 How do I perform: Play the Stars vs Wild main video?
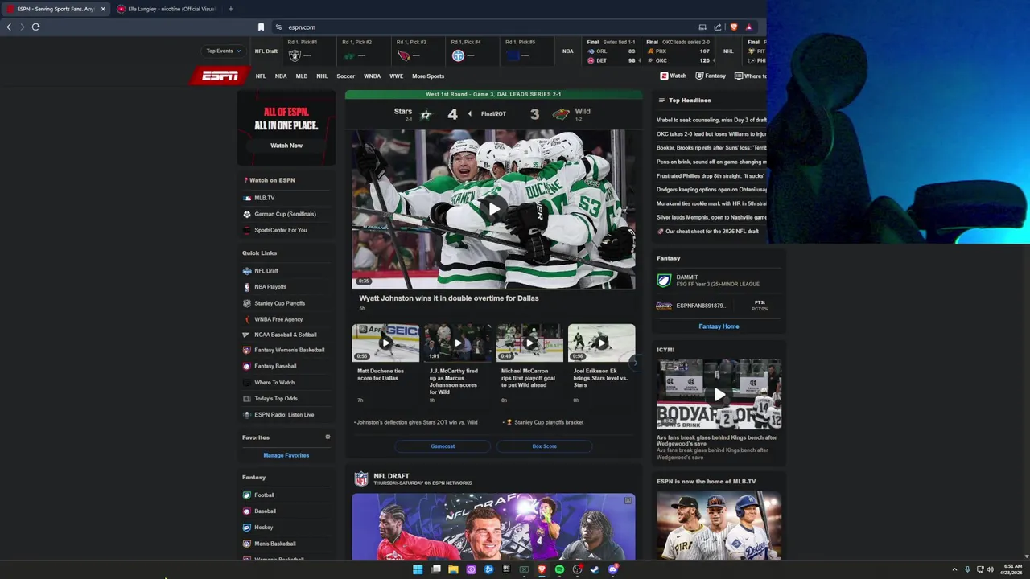[493, 209]
